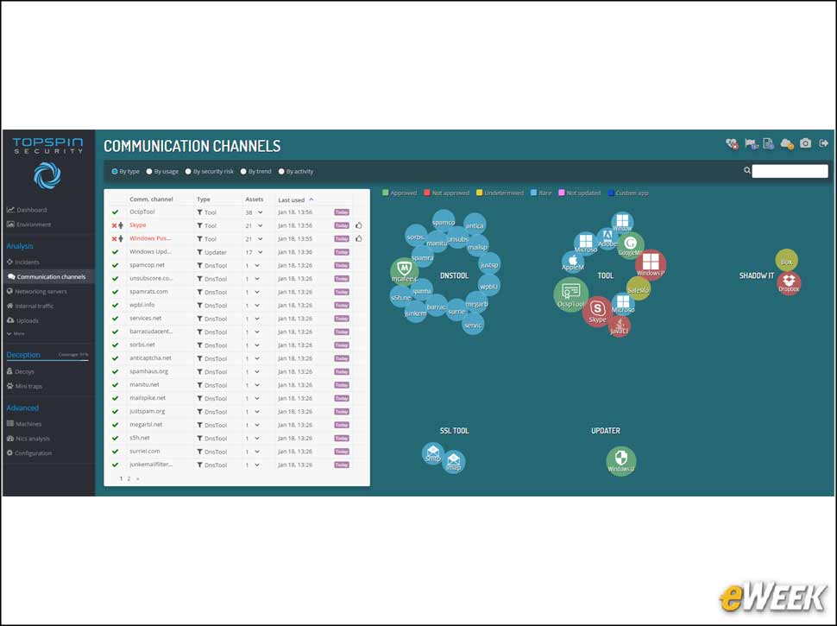The height and width of the screenshot is (626, 837).
Task: Select the By security risk radio button
Action: tap(188, 172)
